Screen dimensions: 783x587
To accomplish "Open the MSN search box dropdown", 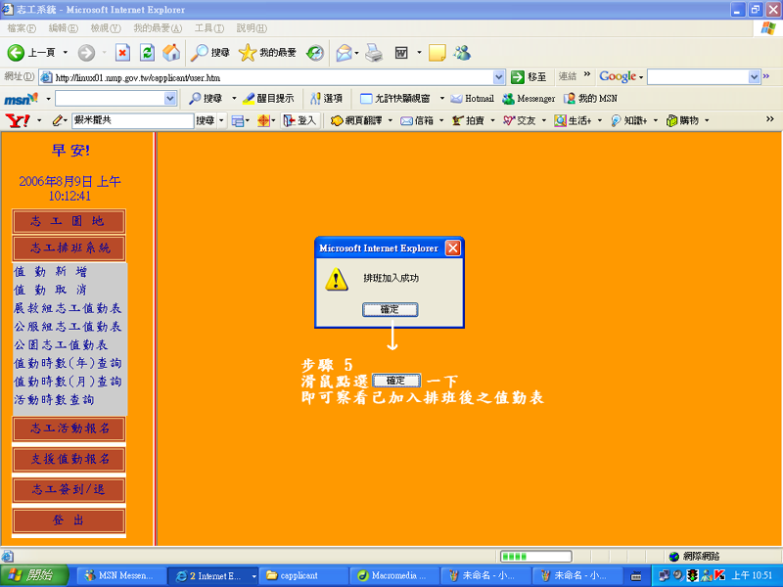I will pyautogui.click(x=170, y=99).
